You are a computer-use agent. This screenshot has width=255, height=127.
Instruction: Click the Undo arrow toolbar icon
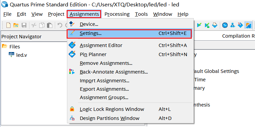click(x=60, y=25)
